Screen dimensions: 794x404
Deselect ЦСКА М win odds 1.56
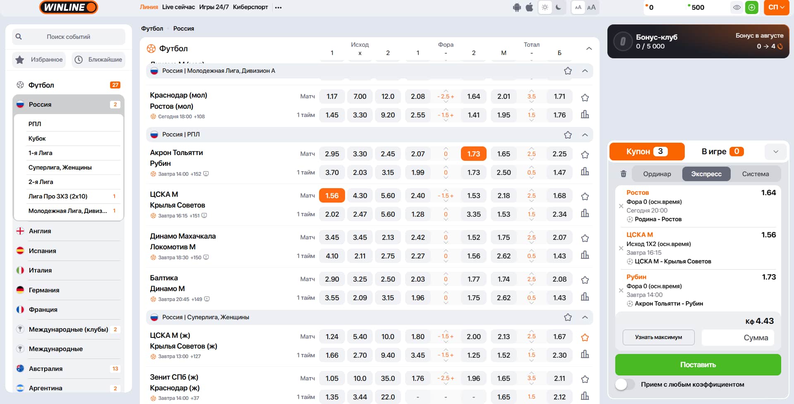[x=332, y=196]
